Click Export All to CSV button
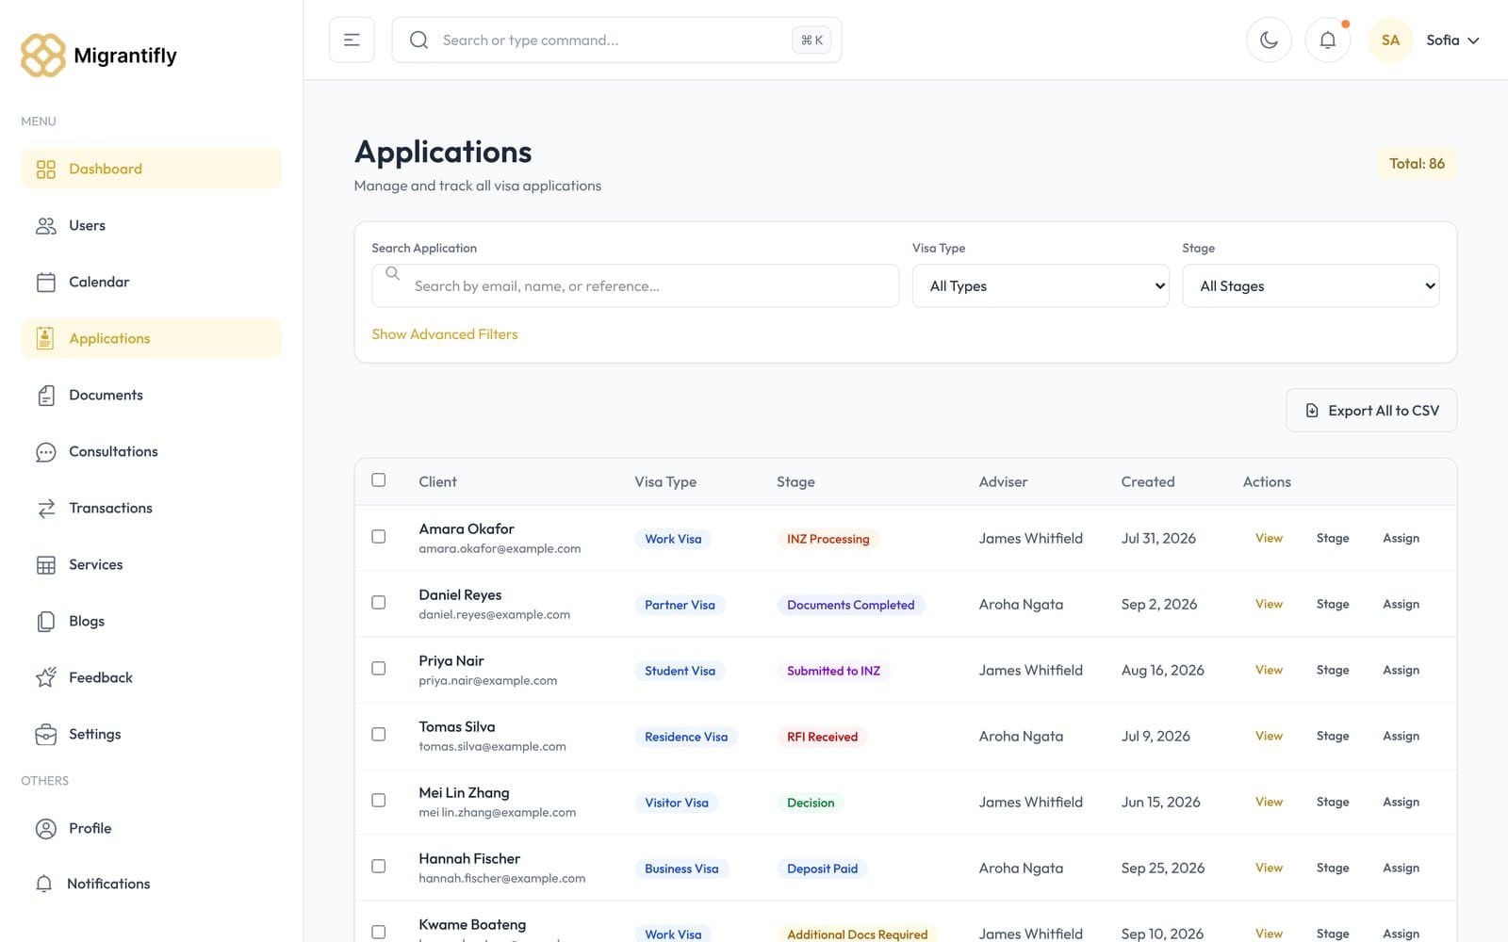The width and height of the screenshot is (1508, 942). click(x=1371, y=411)
